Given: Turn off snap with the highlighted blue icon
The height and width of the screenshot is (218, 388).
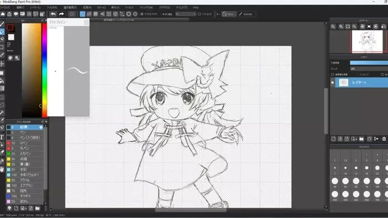Looking at the screenshot, I should point(83,14).
